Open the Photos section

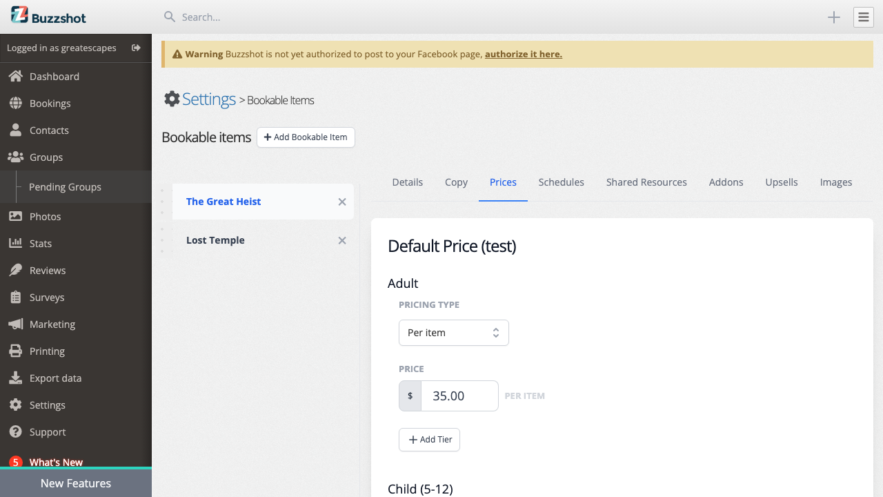[x=46, y=216]
